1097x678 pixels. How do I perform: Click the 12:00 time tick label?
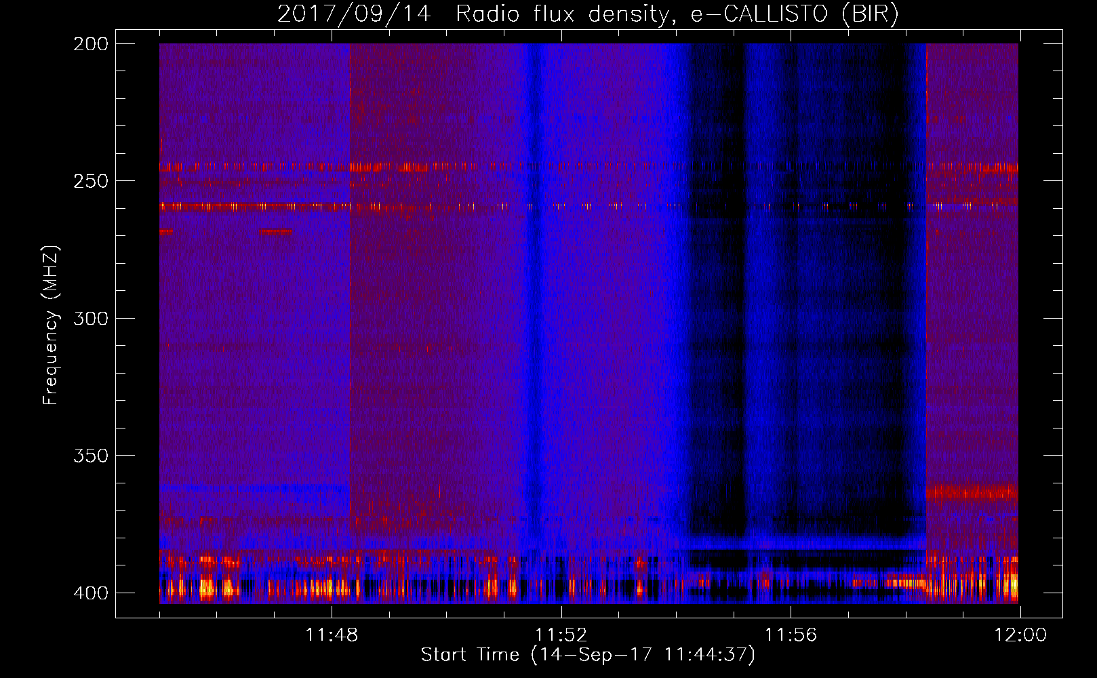click(1020, 635)
